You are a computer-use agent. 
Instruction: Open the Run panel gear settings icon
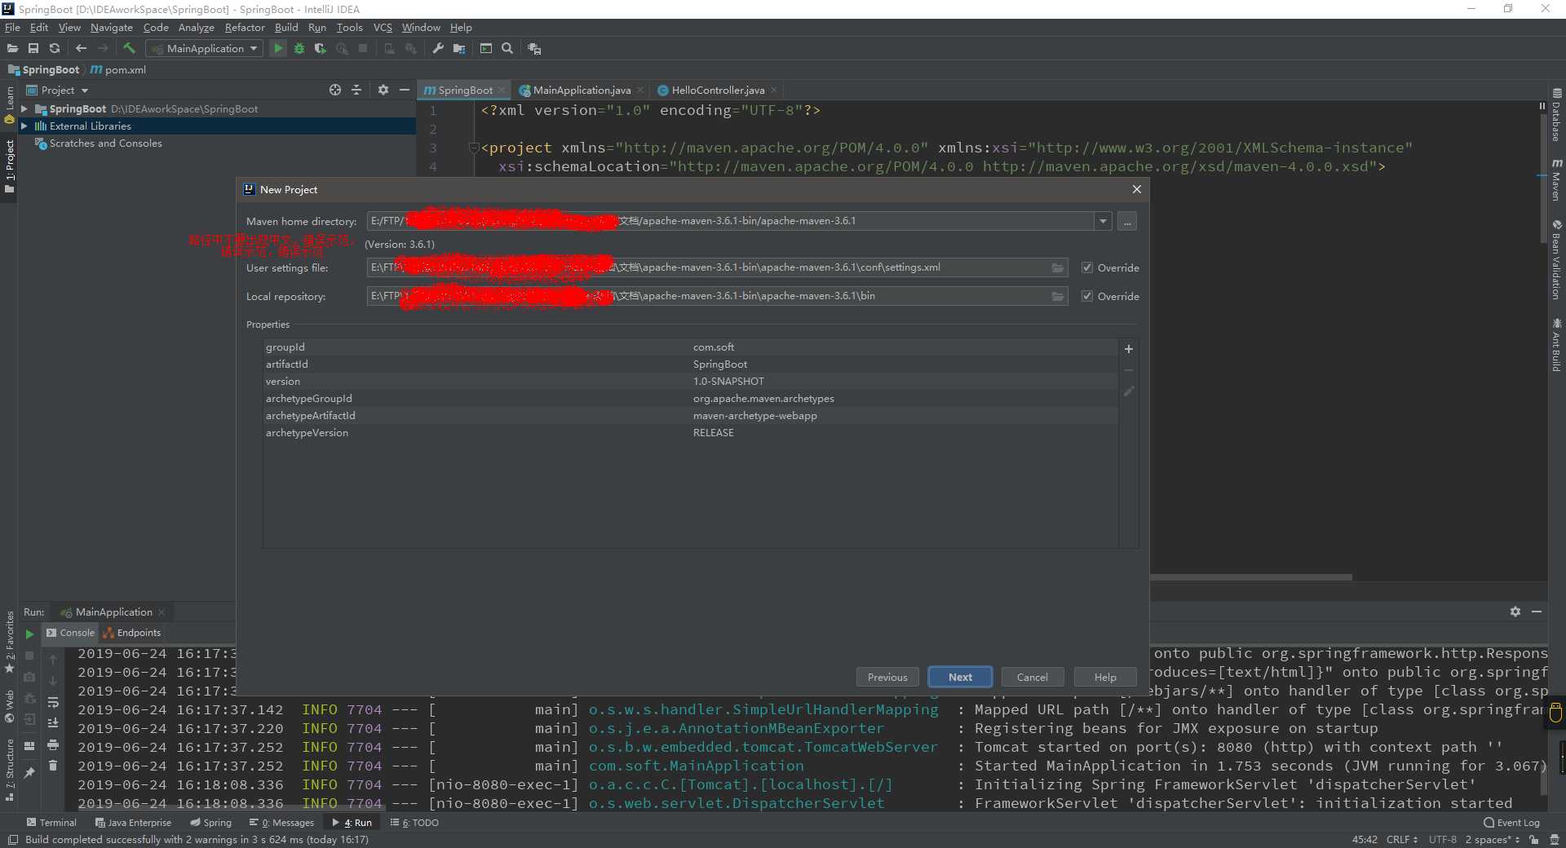pyautogui.click(x=1515, y=612)
